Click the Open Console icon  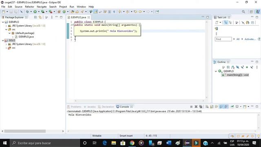245,107
